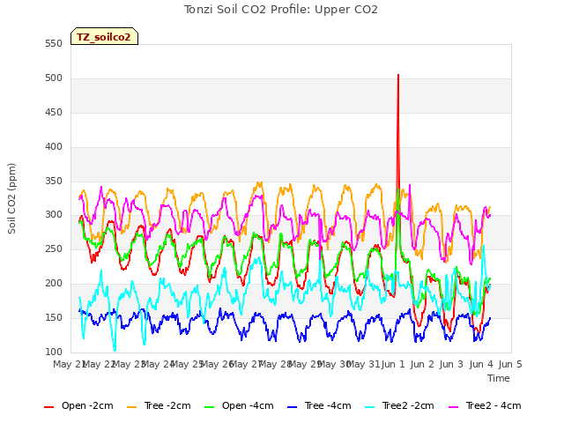
Task: Toggle the Tree -2cm legend entry
Action: [159, 405]
